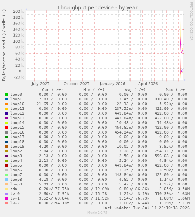The width and height of the screenshot is (195, 217).
Task: Click the loop8 light blue legend swatch
Action: [x=7, y=180]
